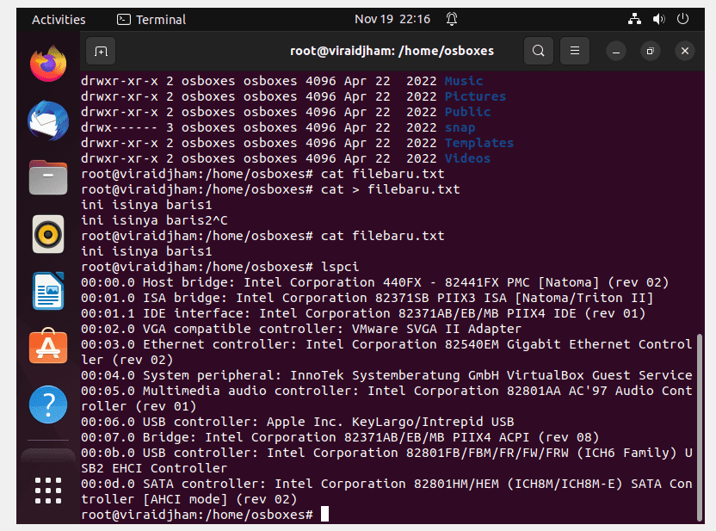Click the command prompt cursor line
716x531 pixels.
point(205,515)
